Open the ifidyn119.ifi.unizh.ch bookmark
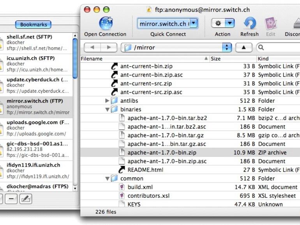Viewport: 300px width, 225px height. coord(36,171)
